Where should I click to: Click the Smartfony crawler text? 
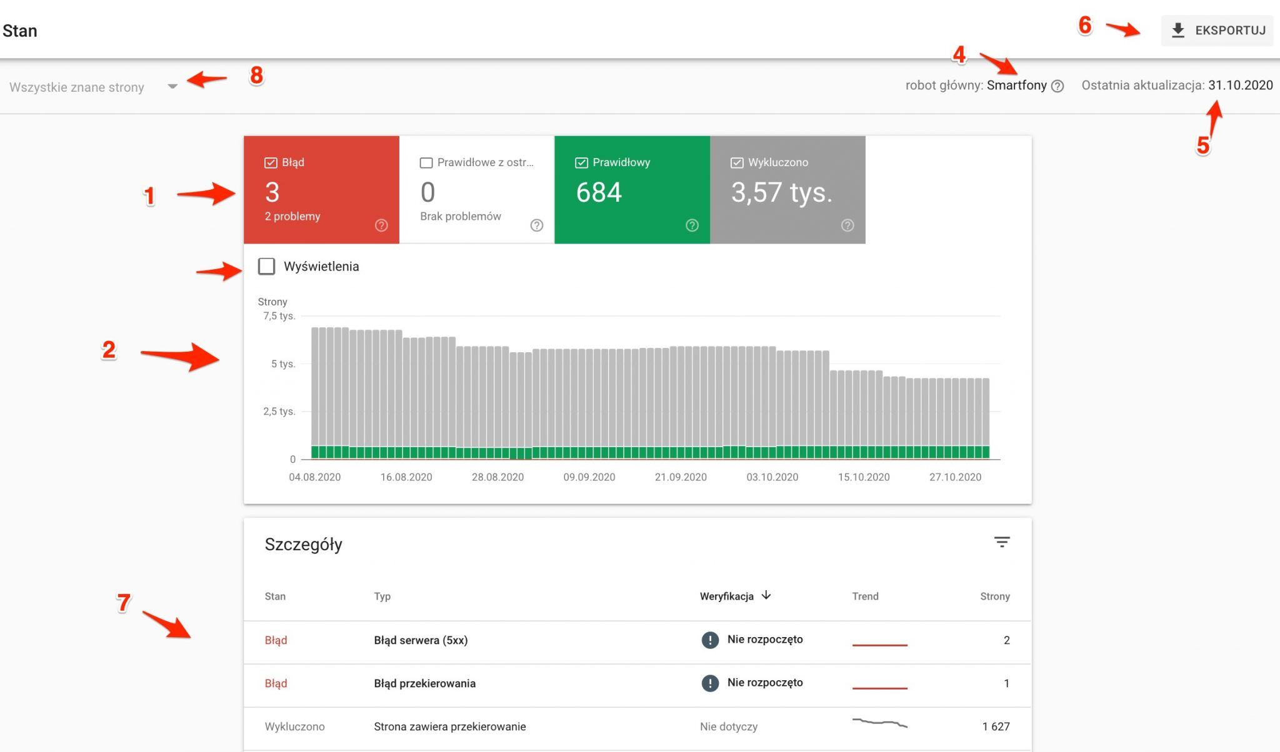(1016, 86)
